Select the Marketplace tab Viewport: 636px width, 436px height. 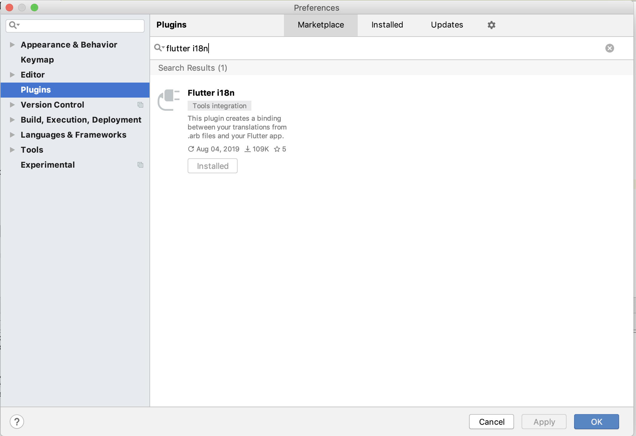point(321,25)
